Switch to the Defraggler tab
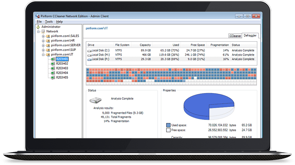295x165 pixels. (250, 36)
